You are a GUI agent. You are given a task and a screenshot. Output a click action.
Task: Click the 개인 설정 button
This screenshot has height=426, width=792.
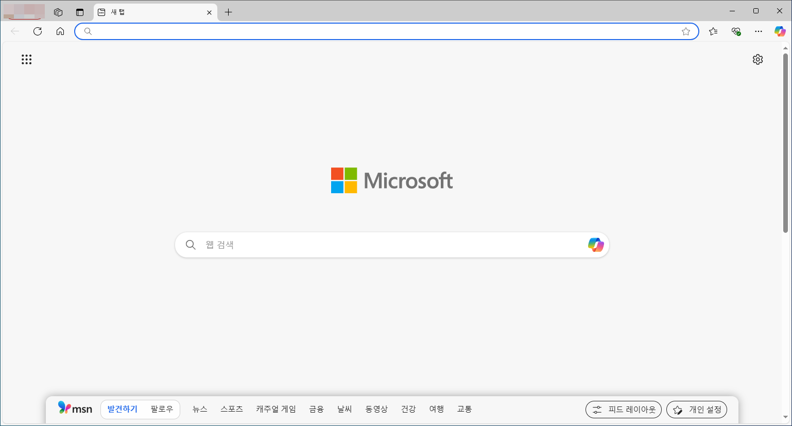(x=697, y=410)
